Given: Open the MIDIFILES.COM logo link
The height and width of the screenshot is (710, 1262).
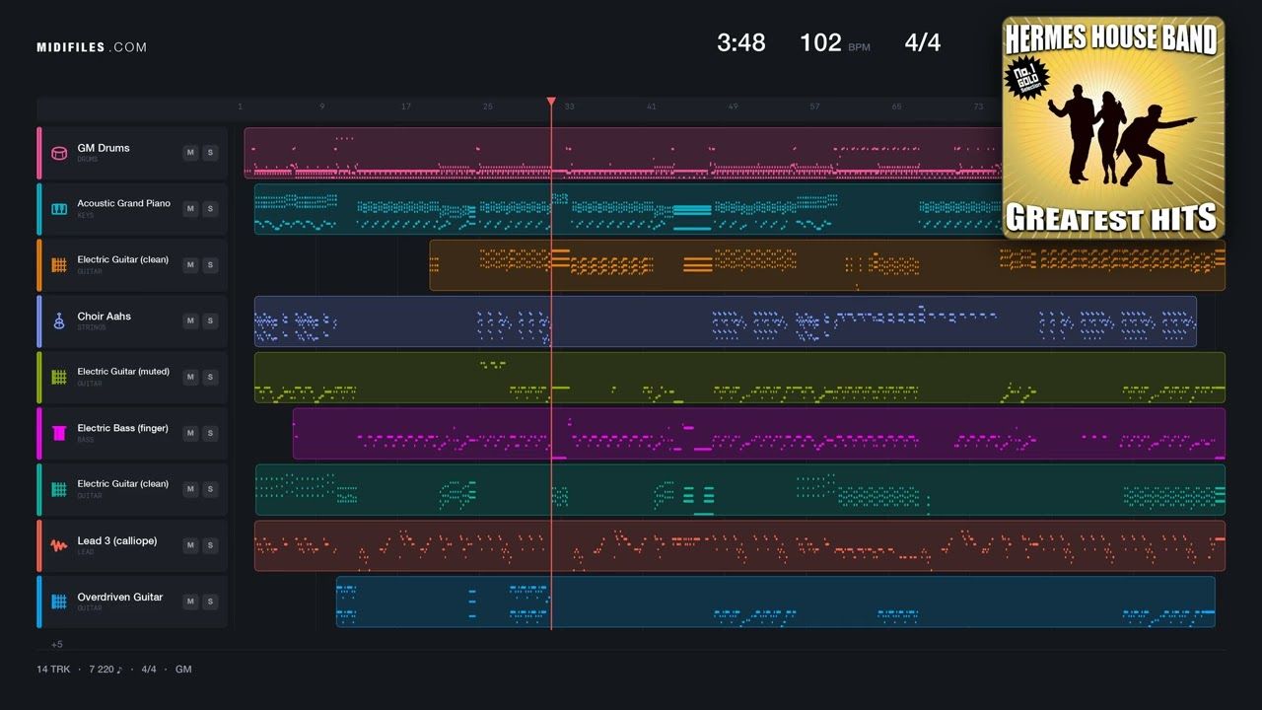Looking at the screenshot, I should click(92, 47).
